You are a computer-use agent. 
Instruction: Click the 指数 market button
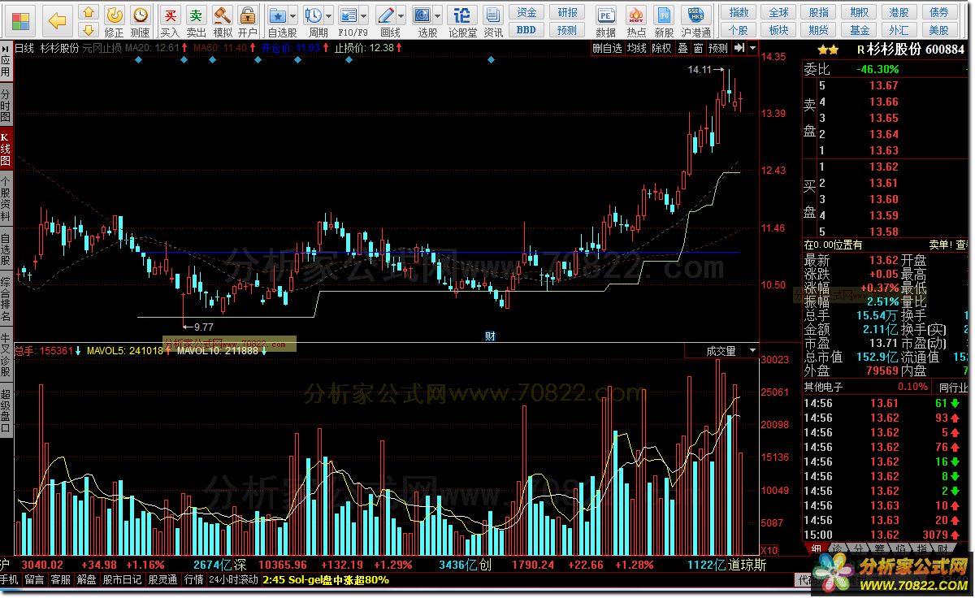[739, 13]
